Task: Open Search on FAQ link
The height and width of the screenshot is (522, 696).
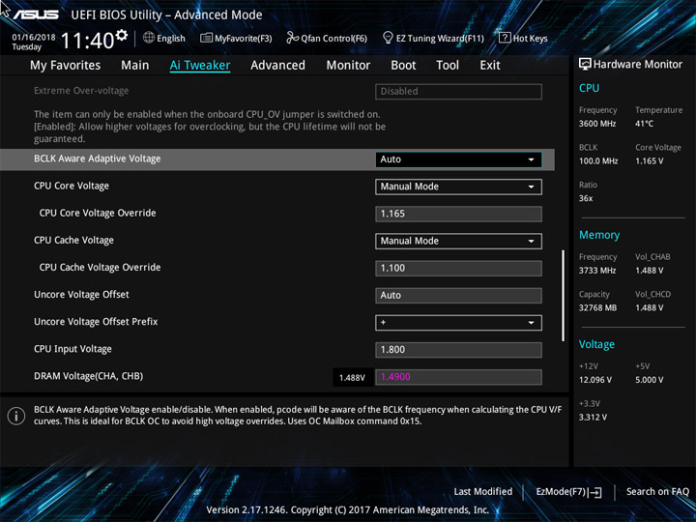Action: tap(657, 491)
